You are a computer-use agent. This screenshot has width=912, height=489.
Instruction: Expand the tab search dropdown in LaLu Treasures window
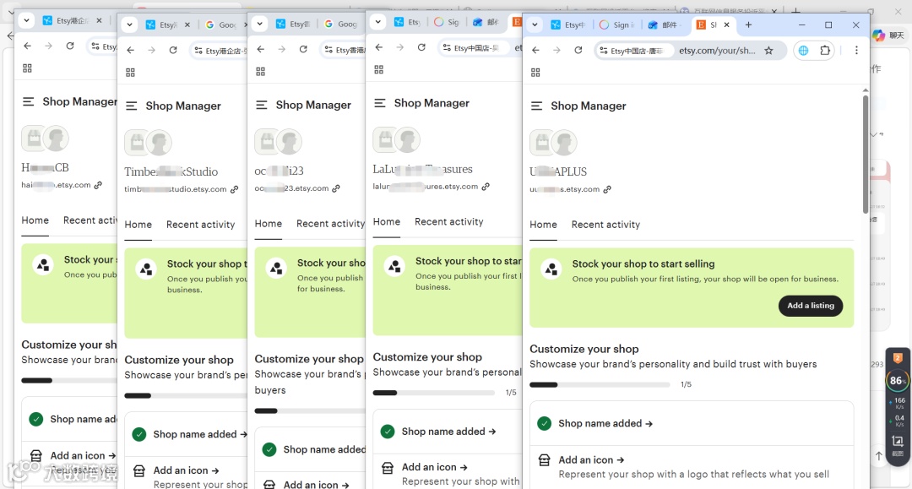pos(378,22)
